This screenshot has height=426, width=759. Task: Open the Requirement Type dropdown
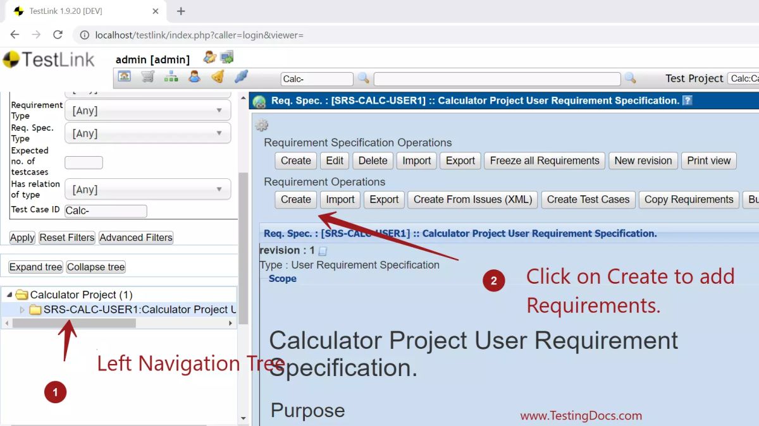(147, 111)
